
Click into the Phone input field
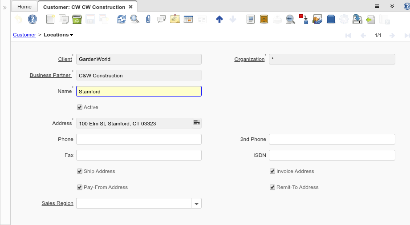[138, 139]
